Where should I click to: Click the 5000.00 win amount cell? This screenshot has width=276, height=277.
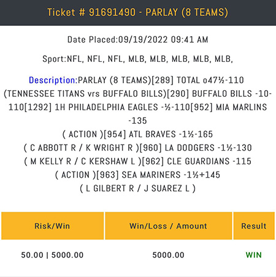(x=169, y=255)
